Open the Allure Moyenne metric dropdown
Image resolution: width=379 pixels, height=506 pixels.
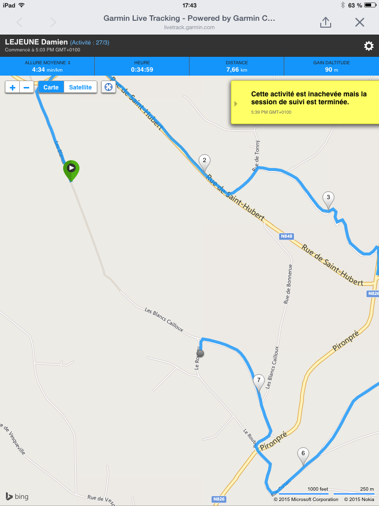click(47, 66)
